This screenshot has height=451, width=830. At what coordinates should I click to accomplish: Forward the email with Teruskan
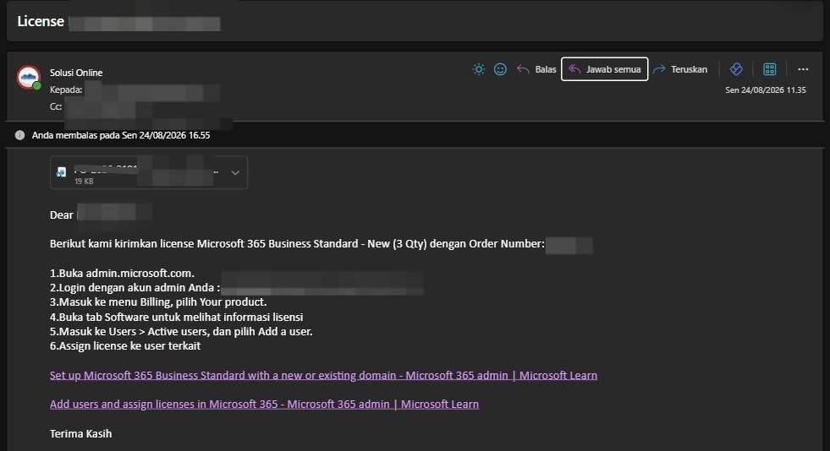(x=680, y=69)
